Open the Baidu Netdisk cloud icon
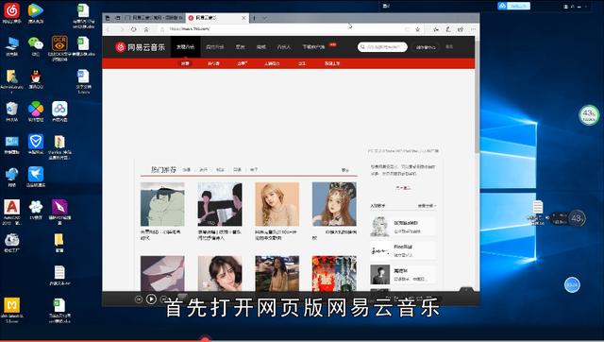The image size is (604, 342). [59, 110]
